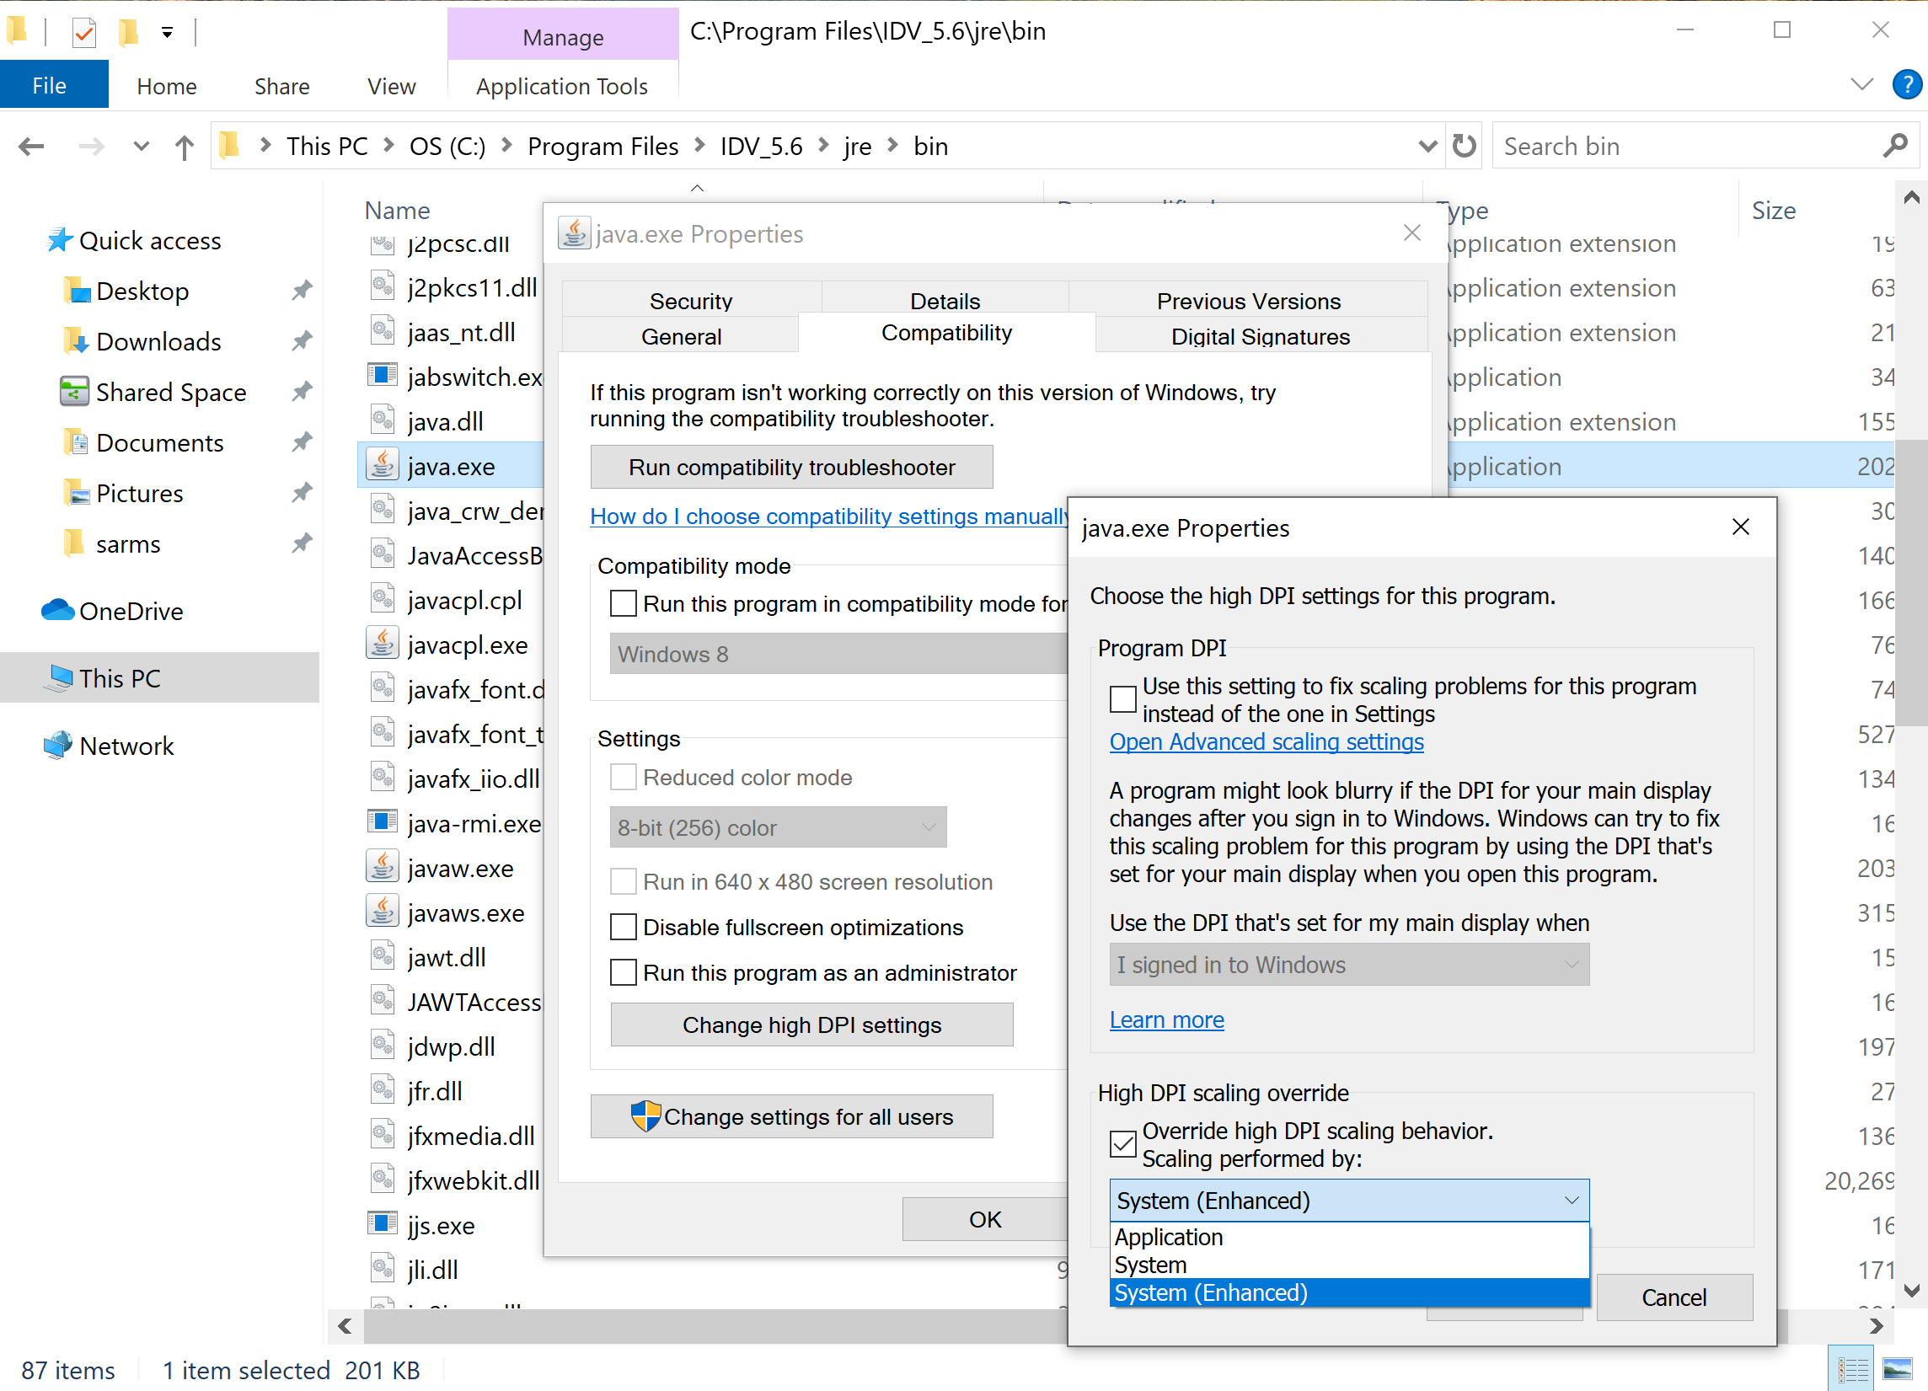Click Properties checkmark icon in title bar
1928x1391 pixels.
(83, 32)
